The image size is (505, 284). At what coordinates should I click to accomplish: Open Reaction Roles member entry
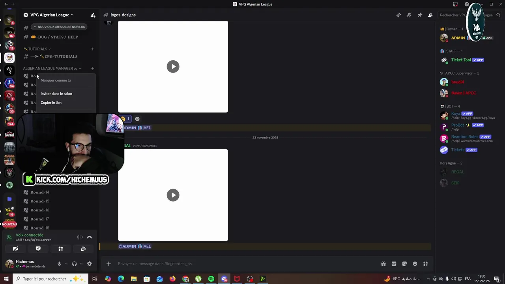[x=467, y=138]
